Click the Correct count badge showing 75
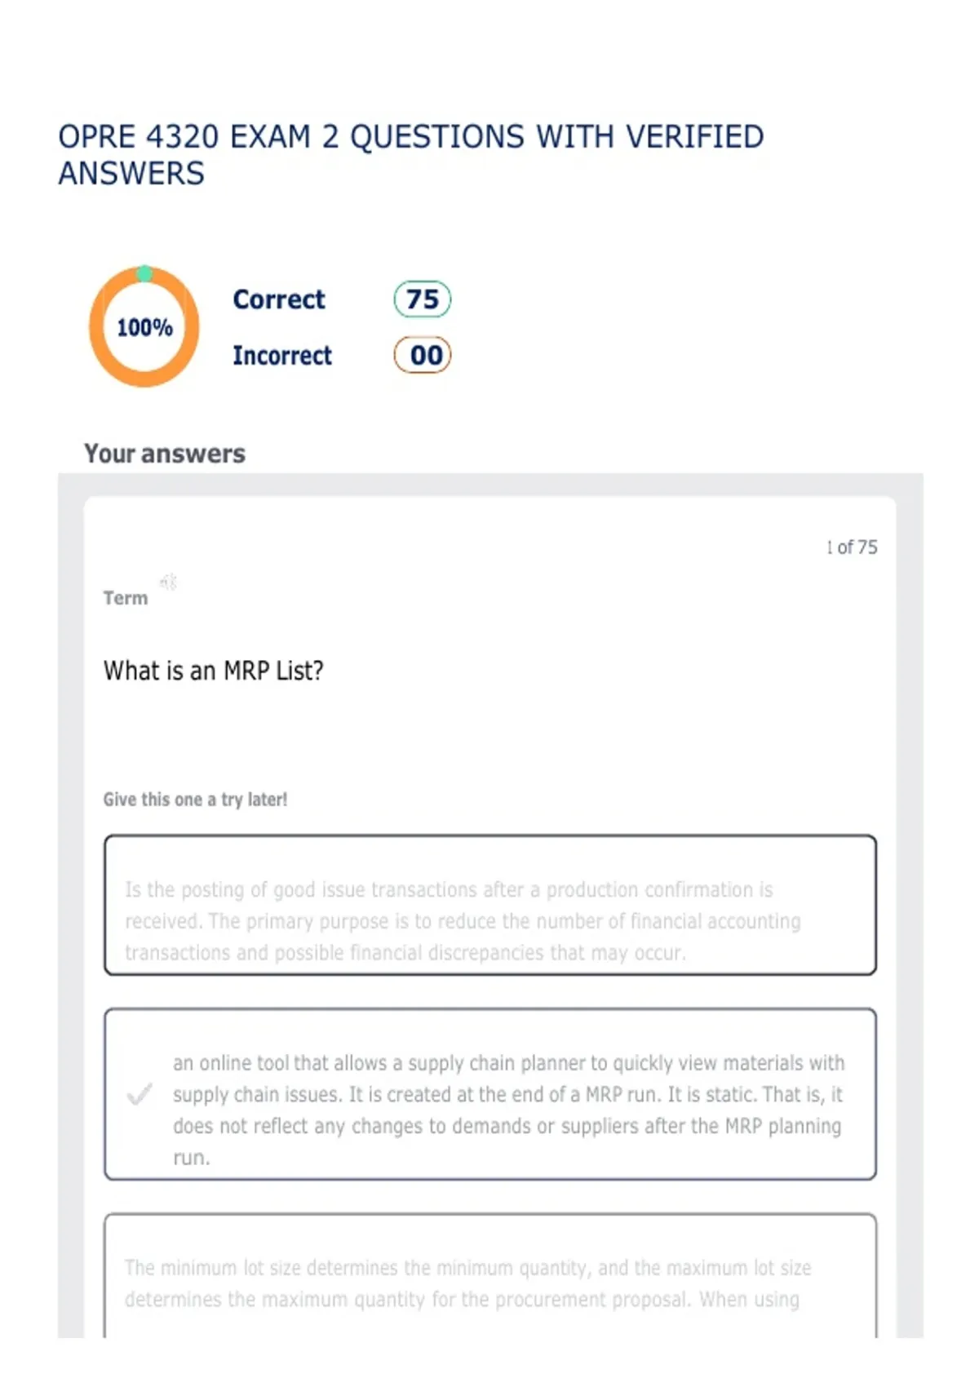Viewport: 979px width, 1387px height. [x=423, y=299]
